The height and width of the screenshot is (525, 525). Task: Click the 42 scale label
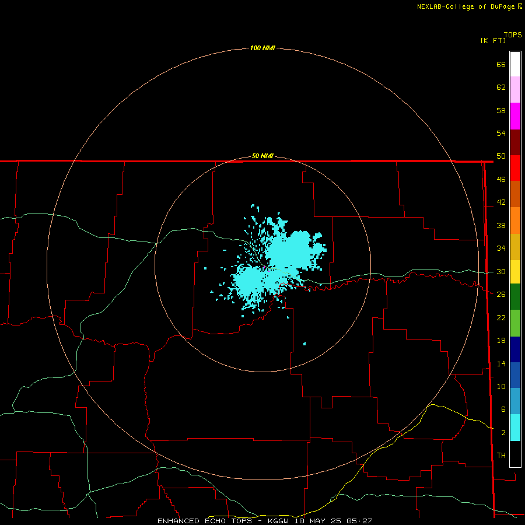(501, 202)
